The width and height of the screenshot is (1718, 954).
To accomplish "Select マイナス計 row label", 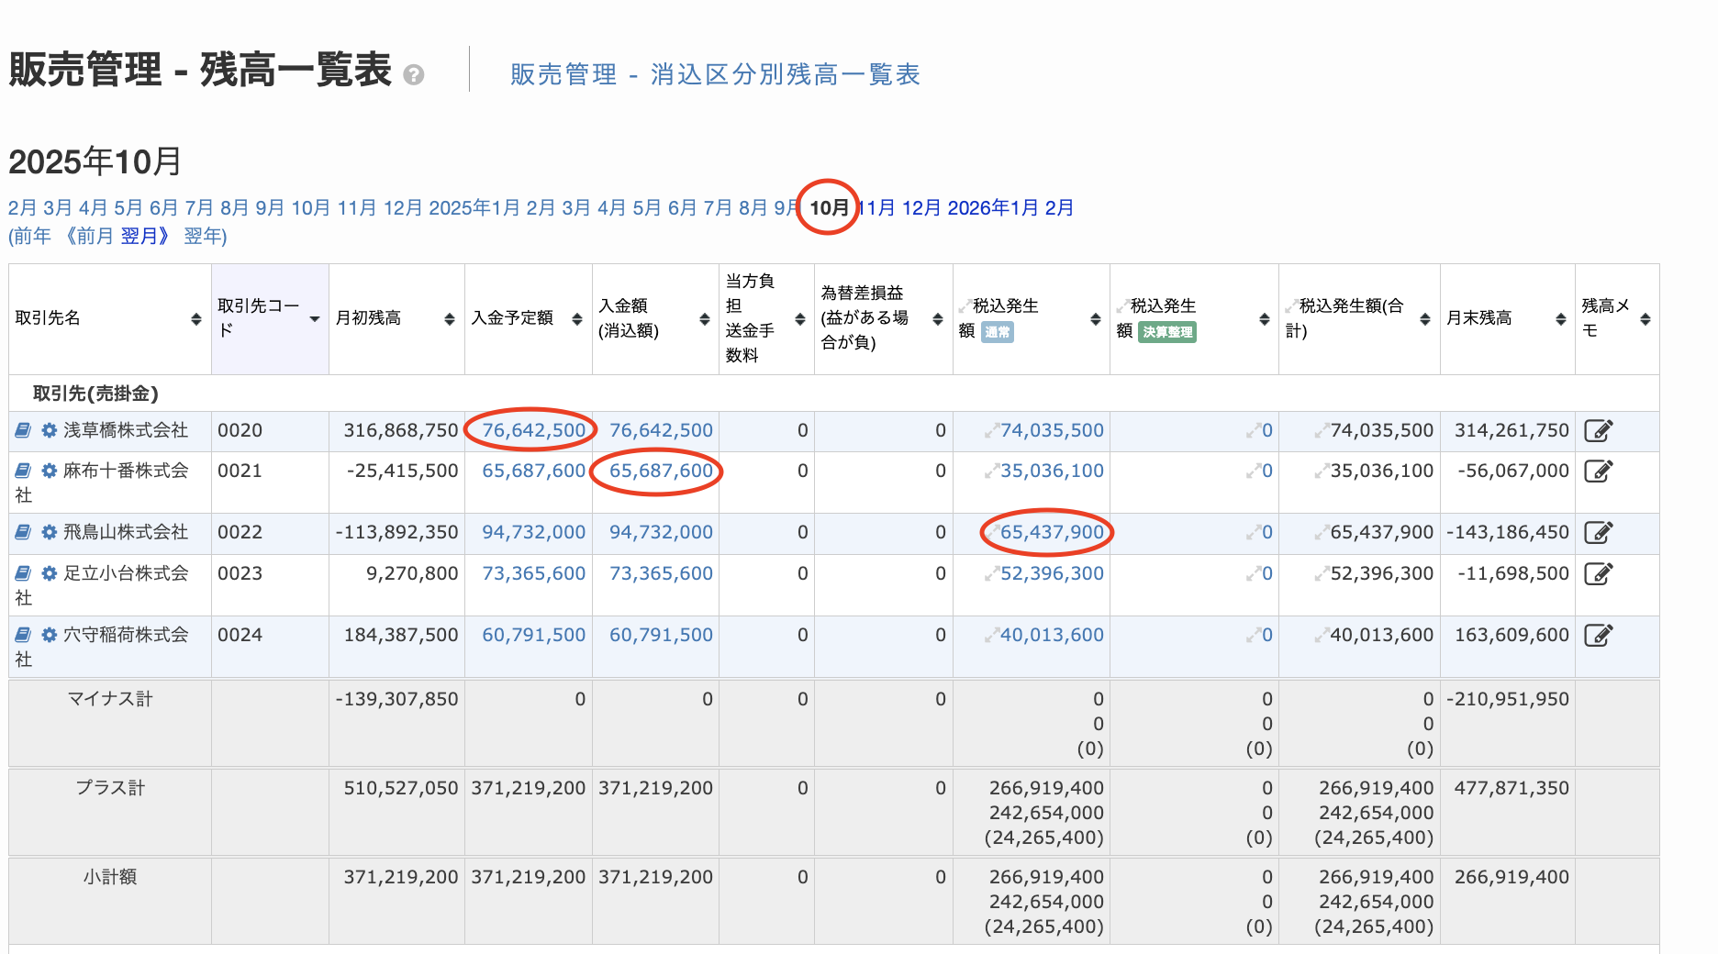I will click(x=110, y=699).
